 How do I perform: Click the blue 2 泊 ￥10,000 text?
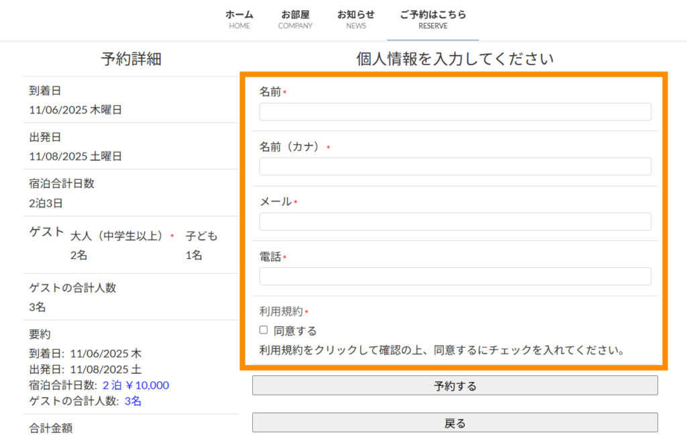(x=136, y=385)
